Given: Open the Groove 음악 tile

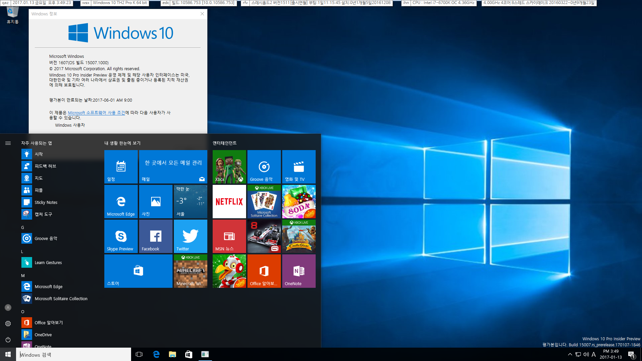Looking at the screenshot, I should (264, 167).
